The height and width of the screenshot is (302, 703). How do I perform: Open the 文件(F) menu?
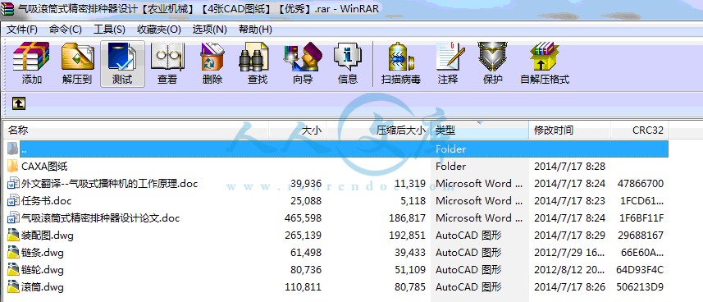22,30
